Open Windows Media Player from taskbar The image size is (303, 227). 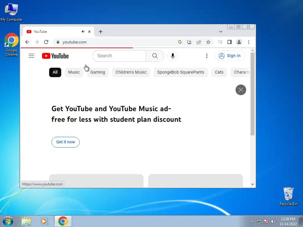[44, 221]
